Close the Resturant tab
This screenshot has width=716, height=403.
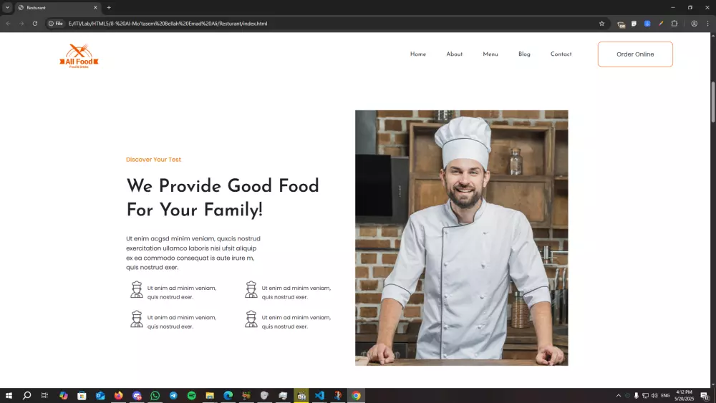tap(95, 8)
